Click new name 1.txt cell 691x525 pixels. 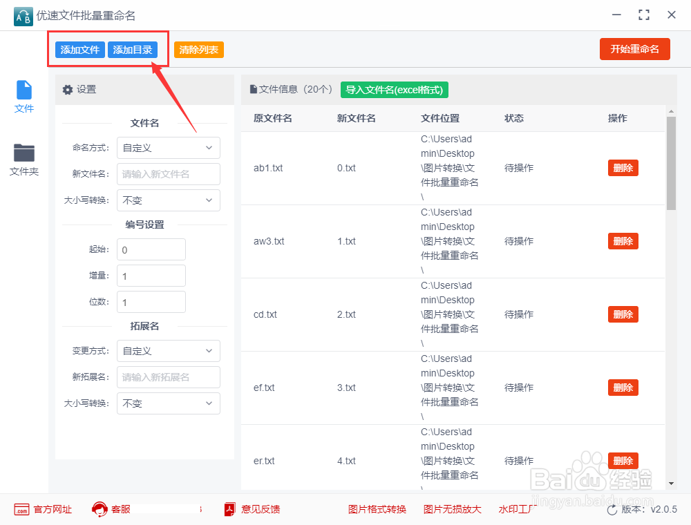point(346,241)
